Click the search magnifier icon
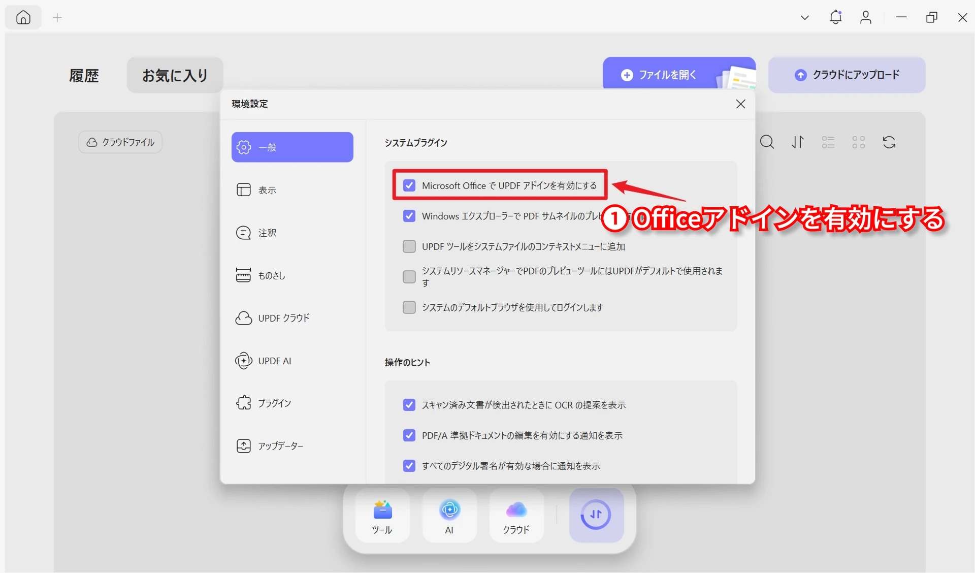The width and height of the screenshot is (975, 573). tap(767, 142)
